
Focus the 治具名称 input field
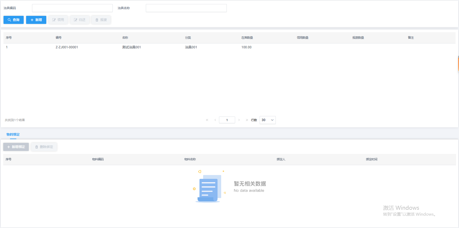pos(186,8)
